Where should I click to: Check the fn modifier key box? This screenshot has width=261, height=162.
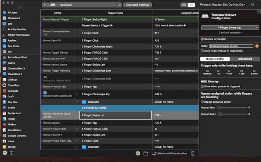(218, 71)
